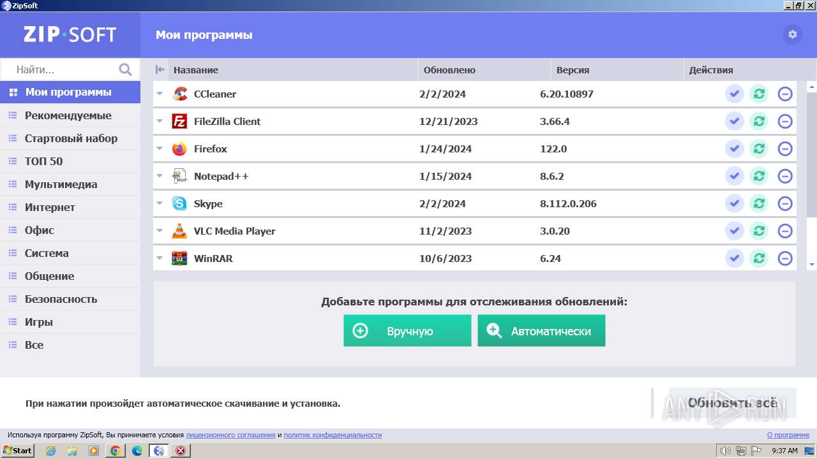Open Мультимедиа category
This screenshot has height=459, width=817.
click(70, 184)
